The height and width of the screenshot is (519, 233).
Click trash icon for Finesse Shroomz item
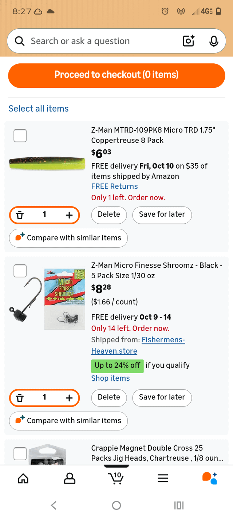point(20,397)
